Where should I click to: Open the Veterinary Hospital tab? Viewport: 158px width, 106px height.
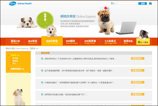click(72, 42)
